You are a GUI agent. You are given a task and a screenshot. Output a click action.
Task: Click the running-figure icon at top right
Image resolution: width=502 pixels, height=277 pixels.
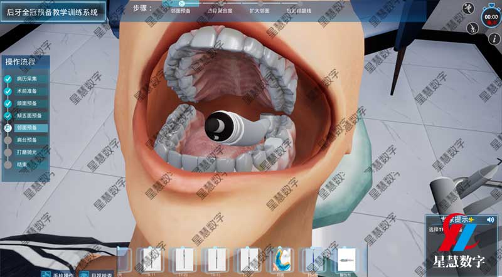click(x=467, y=8)
